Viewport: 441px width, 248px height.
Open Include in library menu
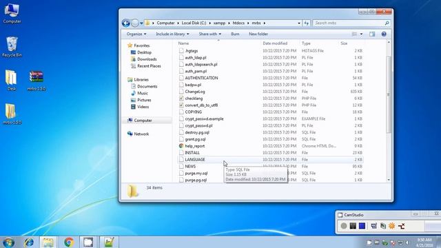pyautogui.click(x=172, y=34)
